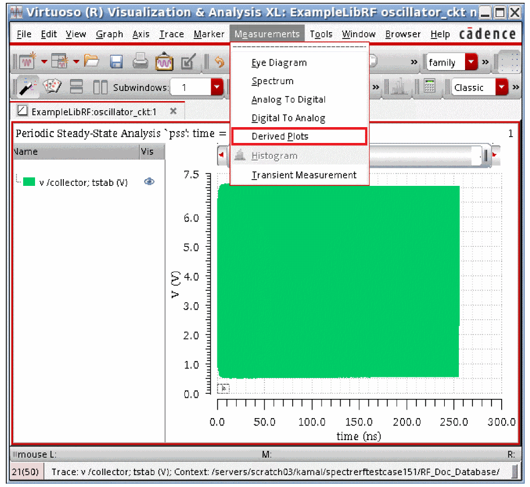
Task: Open the View menu
Action: 76,34
